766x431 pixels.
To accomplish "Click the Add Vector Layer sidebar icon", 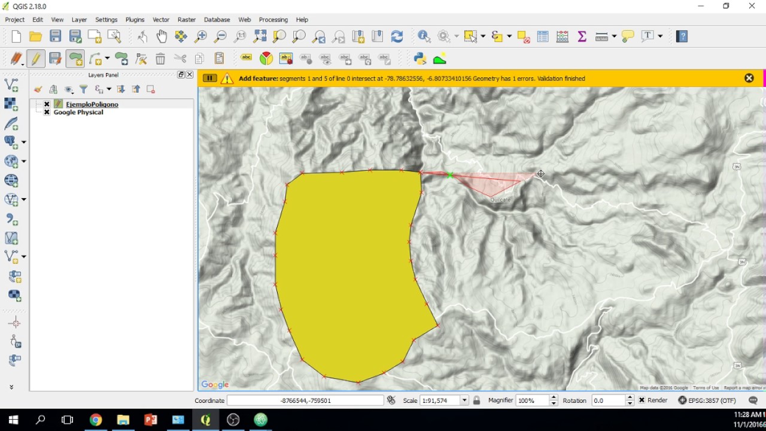I will pos(11,84).
